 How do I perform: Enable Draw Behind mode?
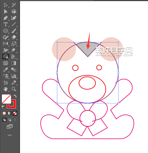pyautogui.click(x=10, y=120)
